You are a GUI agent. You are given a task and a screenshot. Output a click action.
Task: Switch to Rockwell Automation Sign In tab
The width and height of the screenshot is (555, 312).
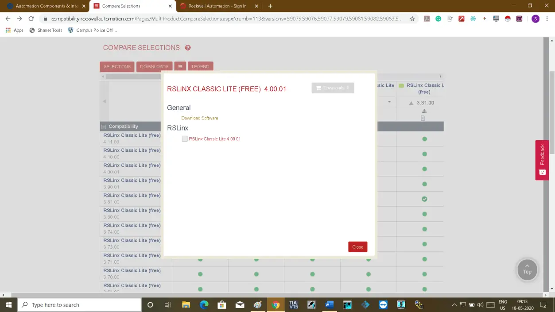click(218, 6)
